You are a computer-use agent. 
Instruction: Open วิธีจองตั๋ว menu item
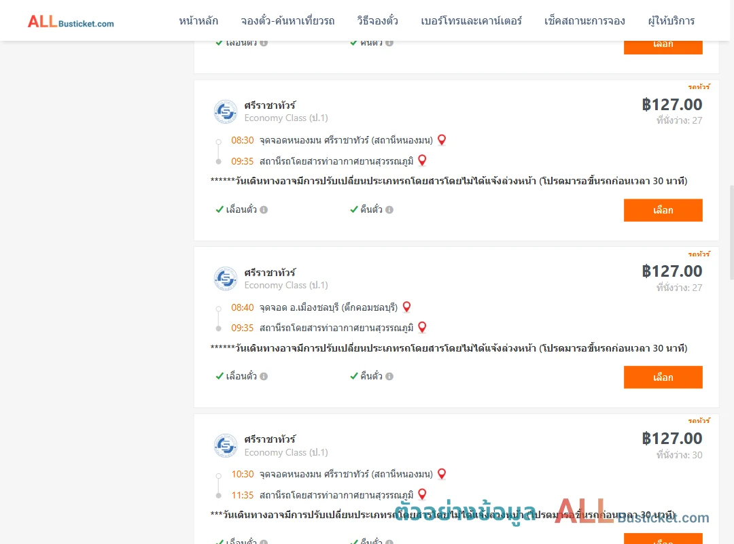(377, 21)
